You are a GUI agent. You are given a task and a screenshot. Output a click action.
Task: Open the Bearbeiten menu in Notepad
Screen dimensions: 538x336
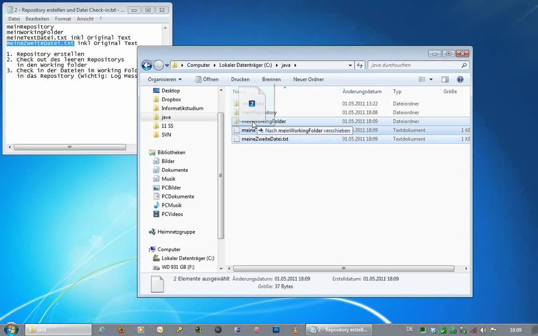[x=37, y=19]
